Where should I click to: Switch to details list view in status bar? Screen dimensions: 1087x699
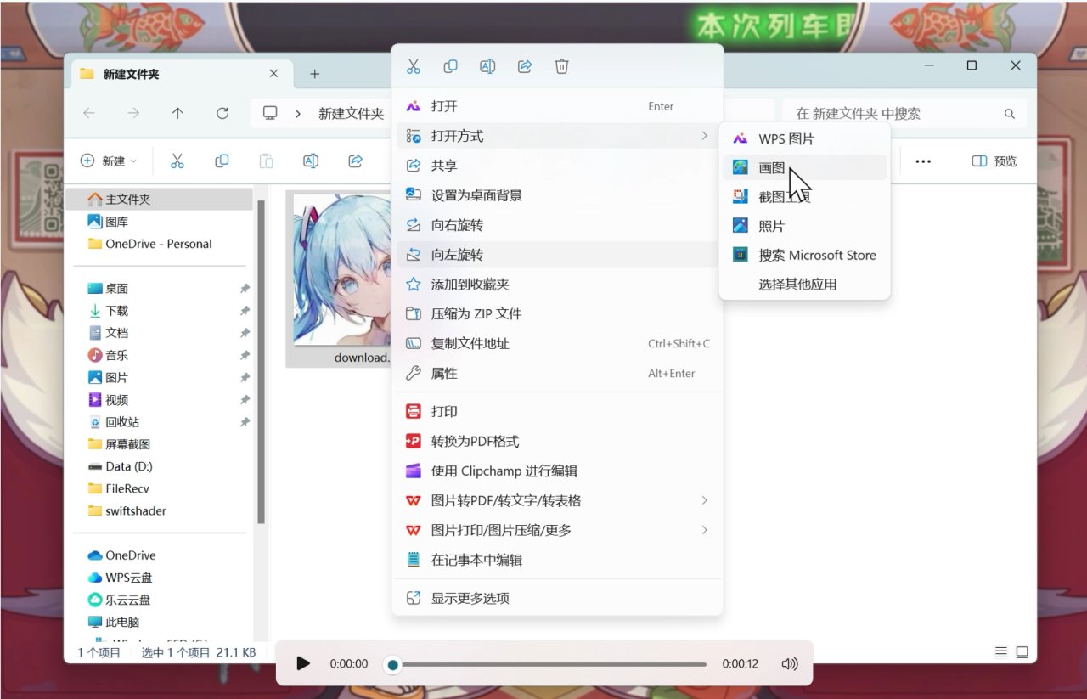coord(1001,652)
